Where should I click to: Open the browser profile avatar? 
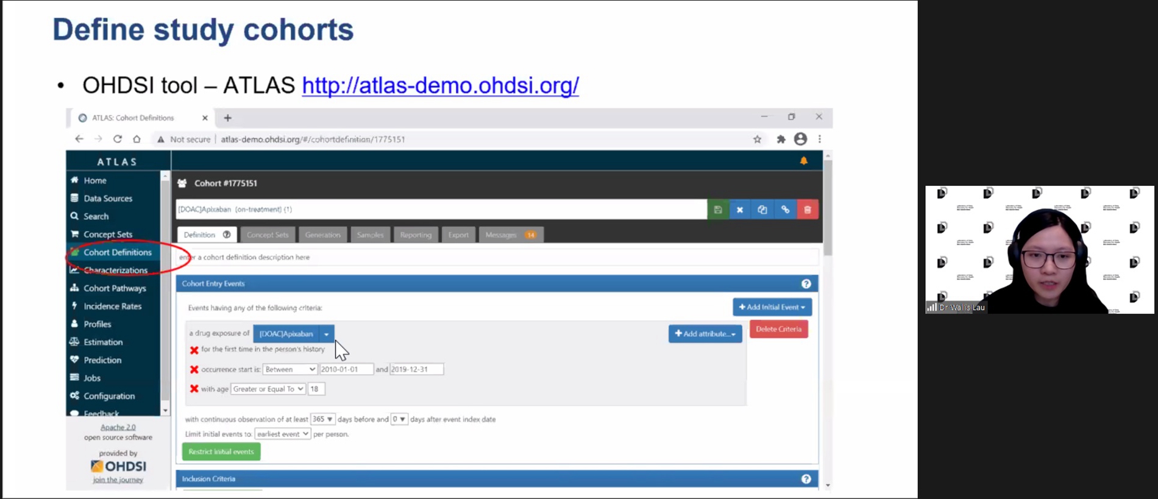(800, 139)
